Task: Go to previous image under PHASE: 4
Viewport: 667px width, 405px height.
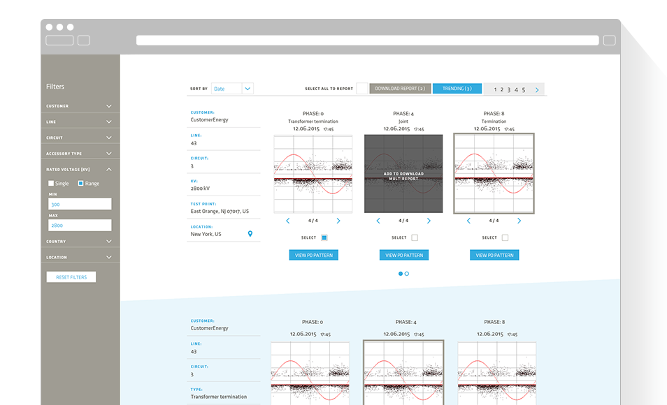Action: tap(378, 221)
